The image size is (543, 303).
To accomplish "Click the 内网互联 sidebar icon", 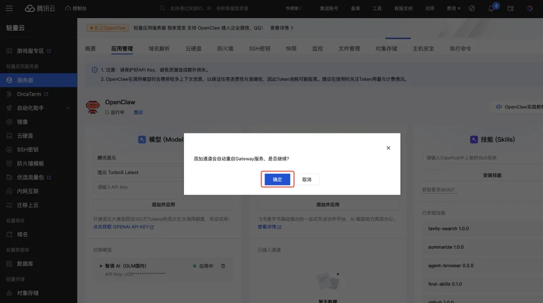I will point(10,191).
